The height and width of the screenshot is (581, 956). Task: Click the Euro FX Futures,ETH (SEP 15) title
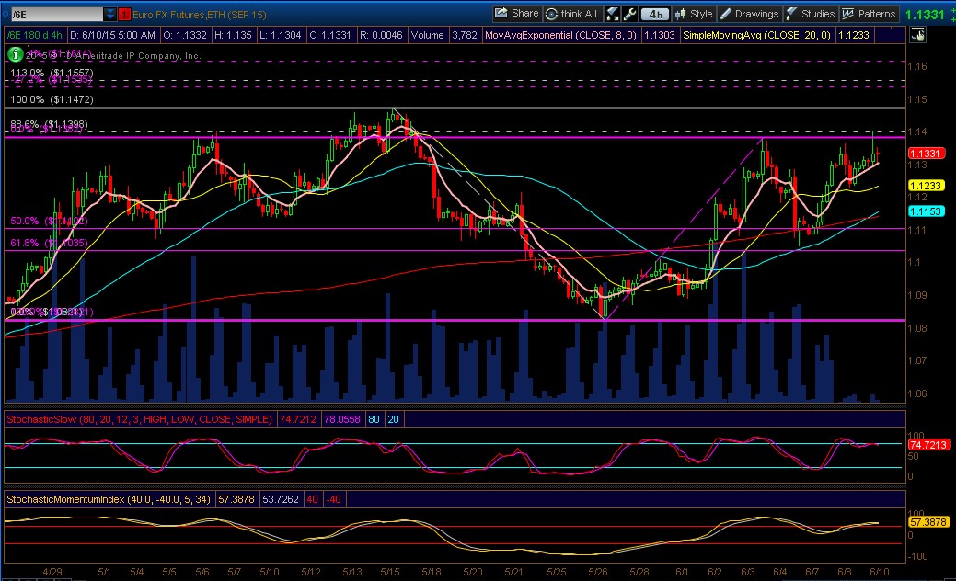pyautogui.click(x=200, y=15)
